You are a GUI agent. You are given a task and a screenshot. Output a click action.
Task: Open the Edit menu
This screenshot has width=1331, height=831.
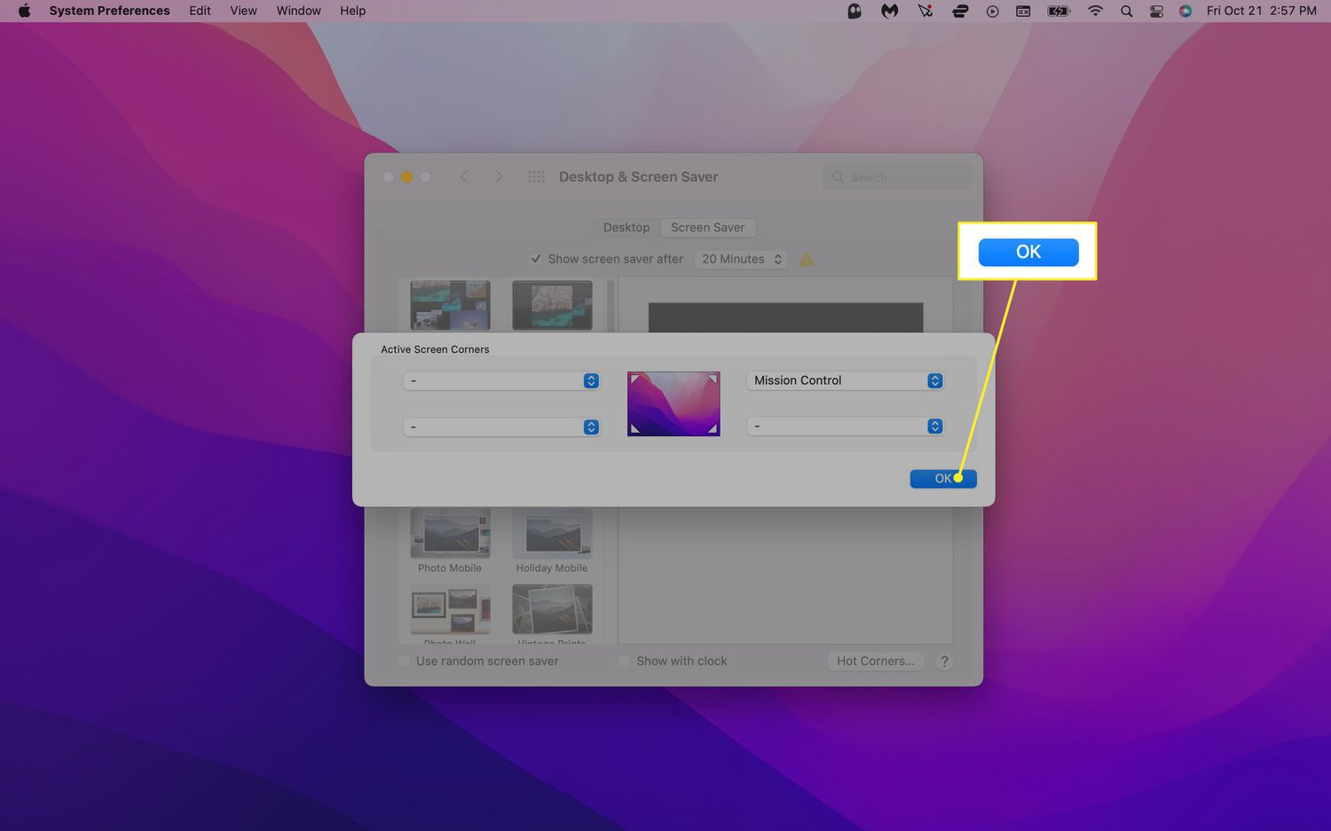coord(200,11)
